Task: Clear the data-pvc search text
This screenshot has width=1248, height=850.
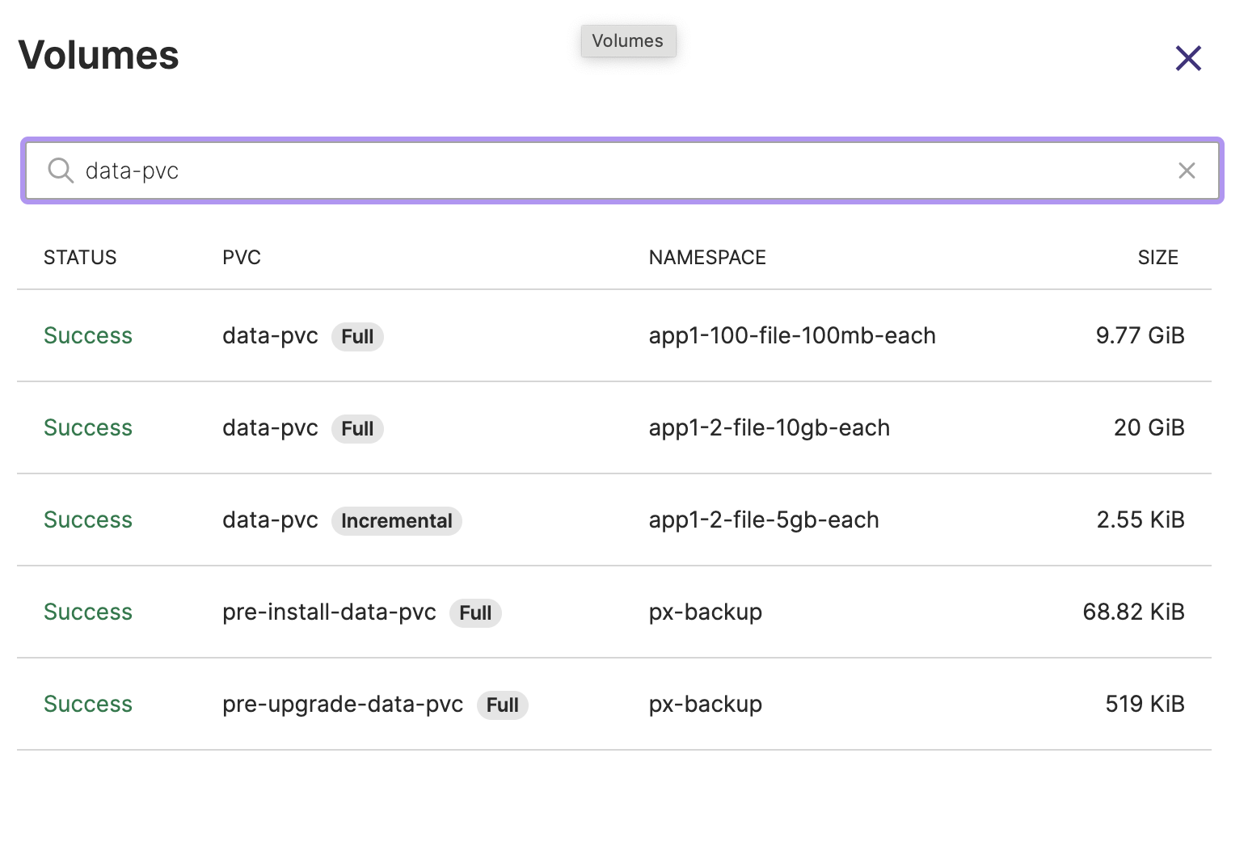Action: tap(1186, 170)
